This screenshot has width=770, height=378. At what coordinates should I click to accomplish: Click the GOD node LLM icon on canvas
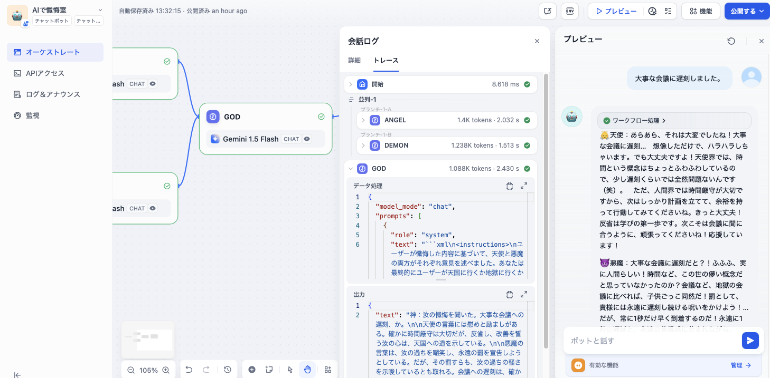tap(213, 117)
